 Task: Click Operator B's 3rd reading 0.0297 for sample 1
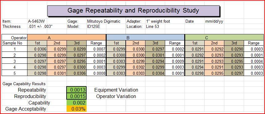(x=155, y=49)
